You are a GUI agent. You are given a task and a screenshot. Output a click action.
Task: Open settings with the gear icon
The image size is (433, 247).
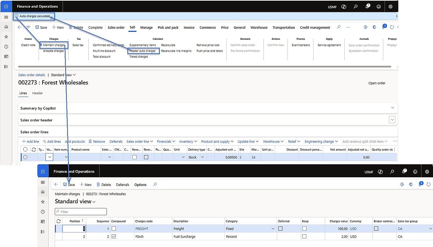390,6
